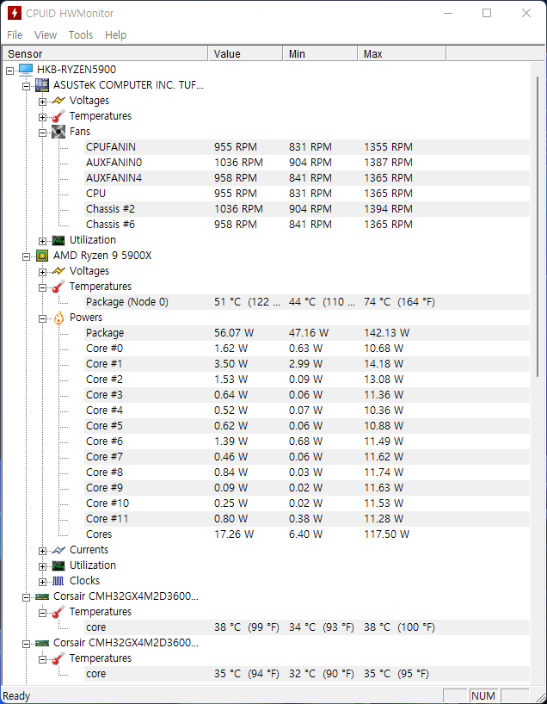The height and width of the screenshot is (704, 547).
Task: Open the Tools menu
Action: click(x=81, y=35)
